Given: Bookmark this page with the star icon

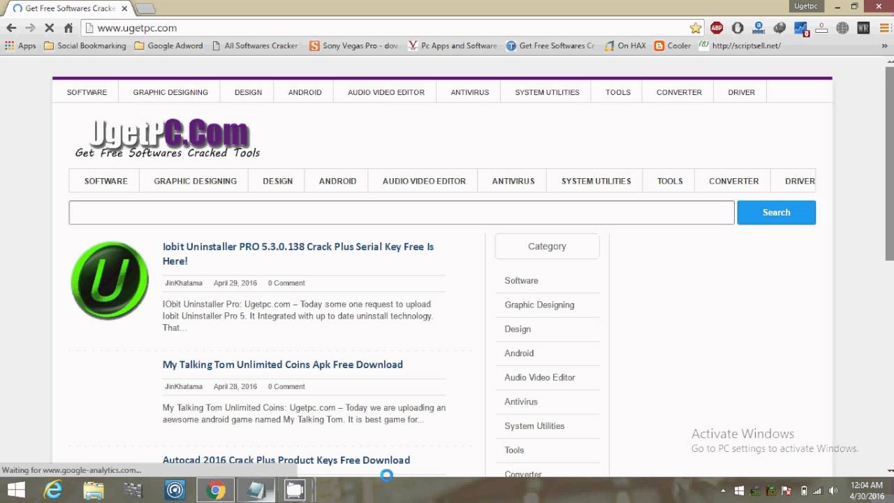Looking at the screenshot, I should pos(695,28).
